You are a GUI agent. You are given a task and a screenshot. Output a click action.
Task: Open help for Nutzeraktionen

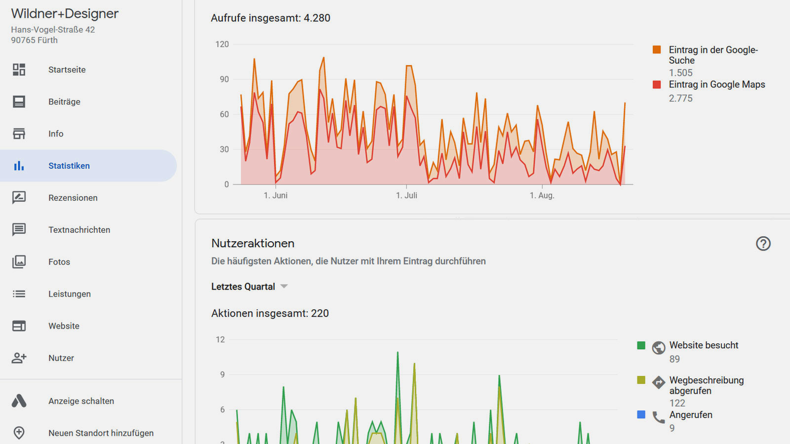coord(763,244)
